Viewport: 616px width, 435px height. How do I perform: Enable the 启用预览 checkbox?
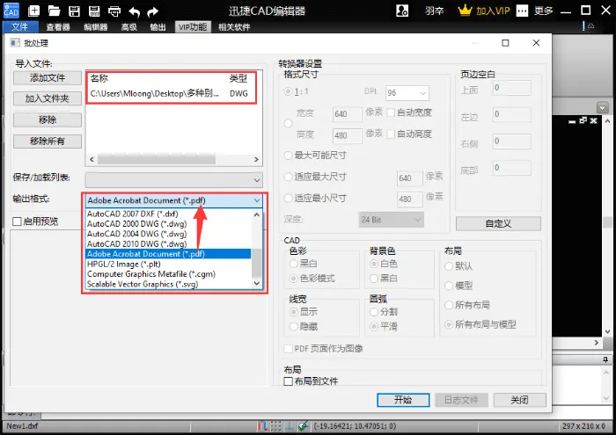point(17,221)
